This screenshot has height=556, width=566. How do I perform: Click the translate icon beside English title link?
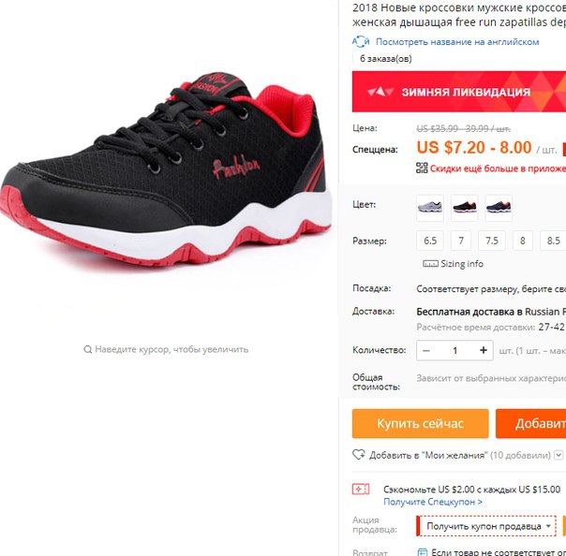click(x=361, y=42)
